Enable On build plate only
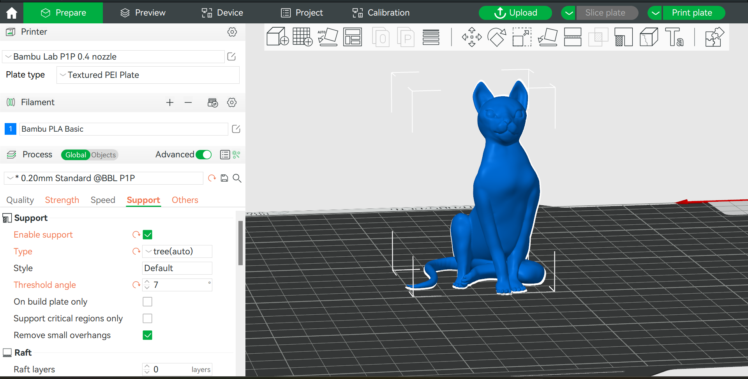This screenshot has height=379, width=748. click(x=147, y=302)
